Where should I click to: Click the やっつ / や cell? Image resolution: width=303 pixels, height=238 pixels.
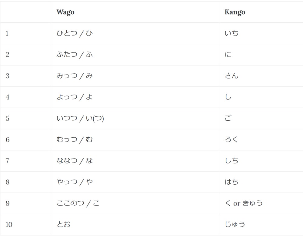(75, 182)
